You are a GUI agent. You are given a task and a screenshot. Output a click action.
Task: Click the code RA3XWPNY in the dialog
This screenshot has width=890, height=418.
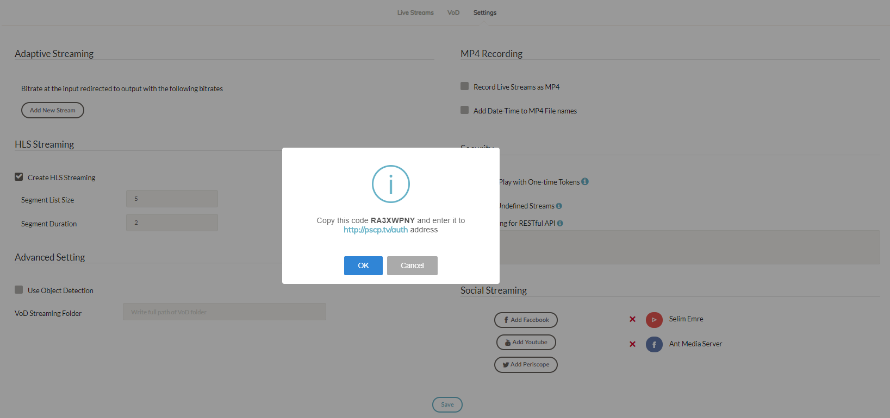pos(393,220)
